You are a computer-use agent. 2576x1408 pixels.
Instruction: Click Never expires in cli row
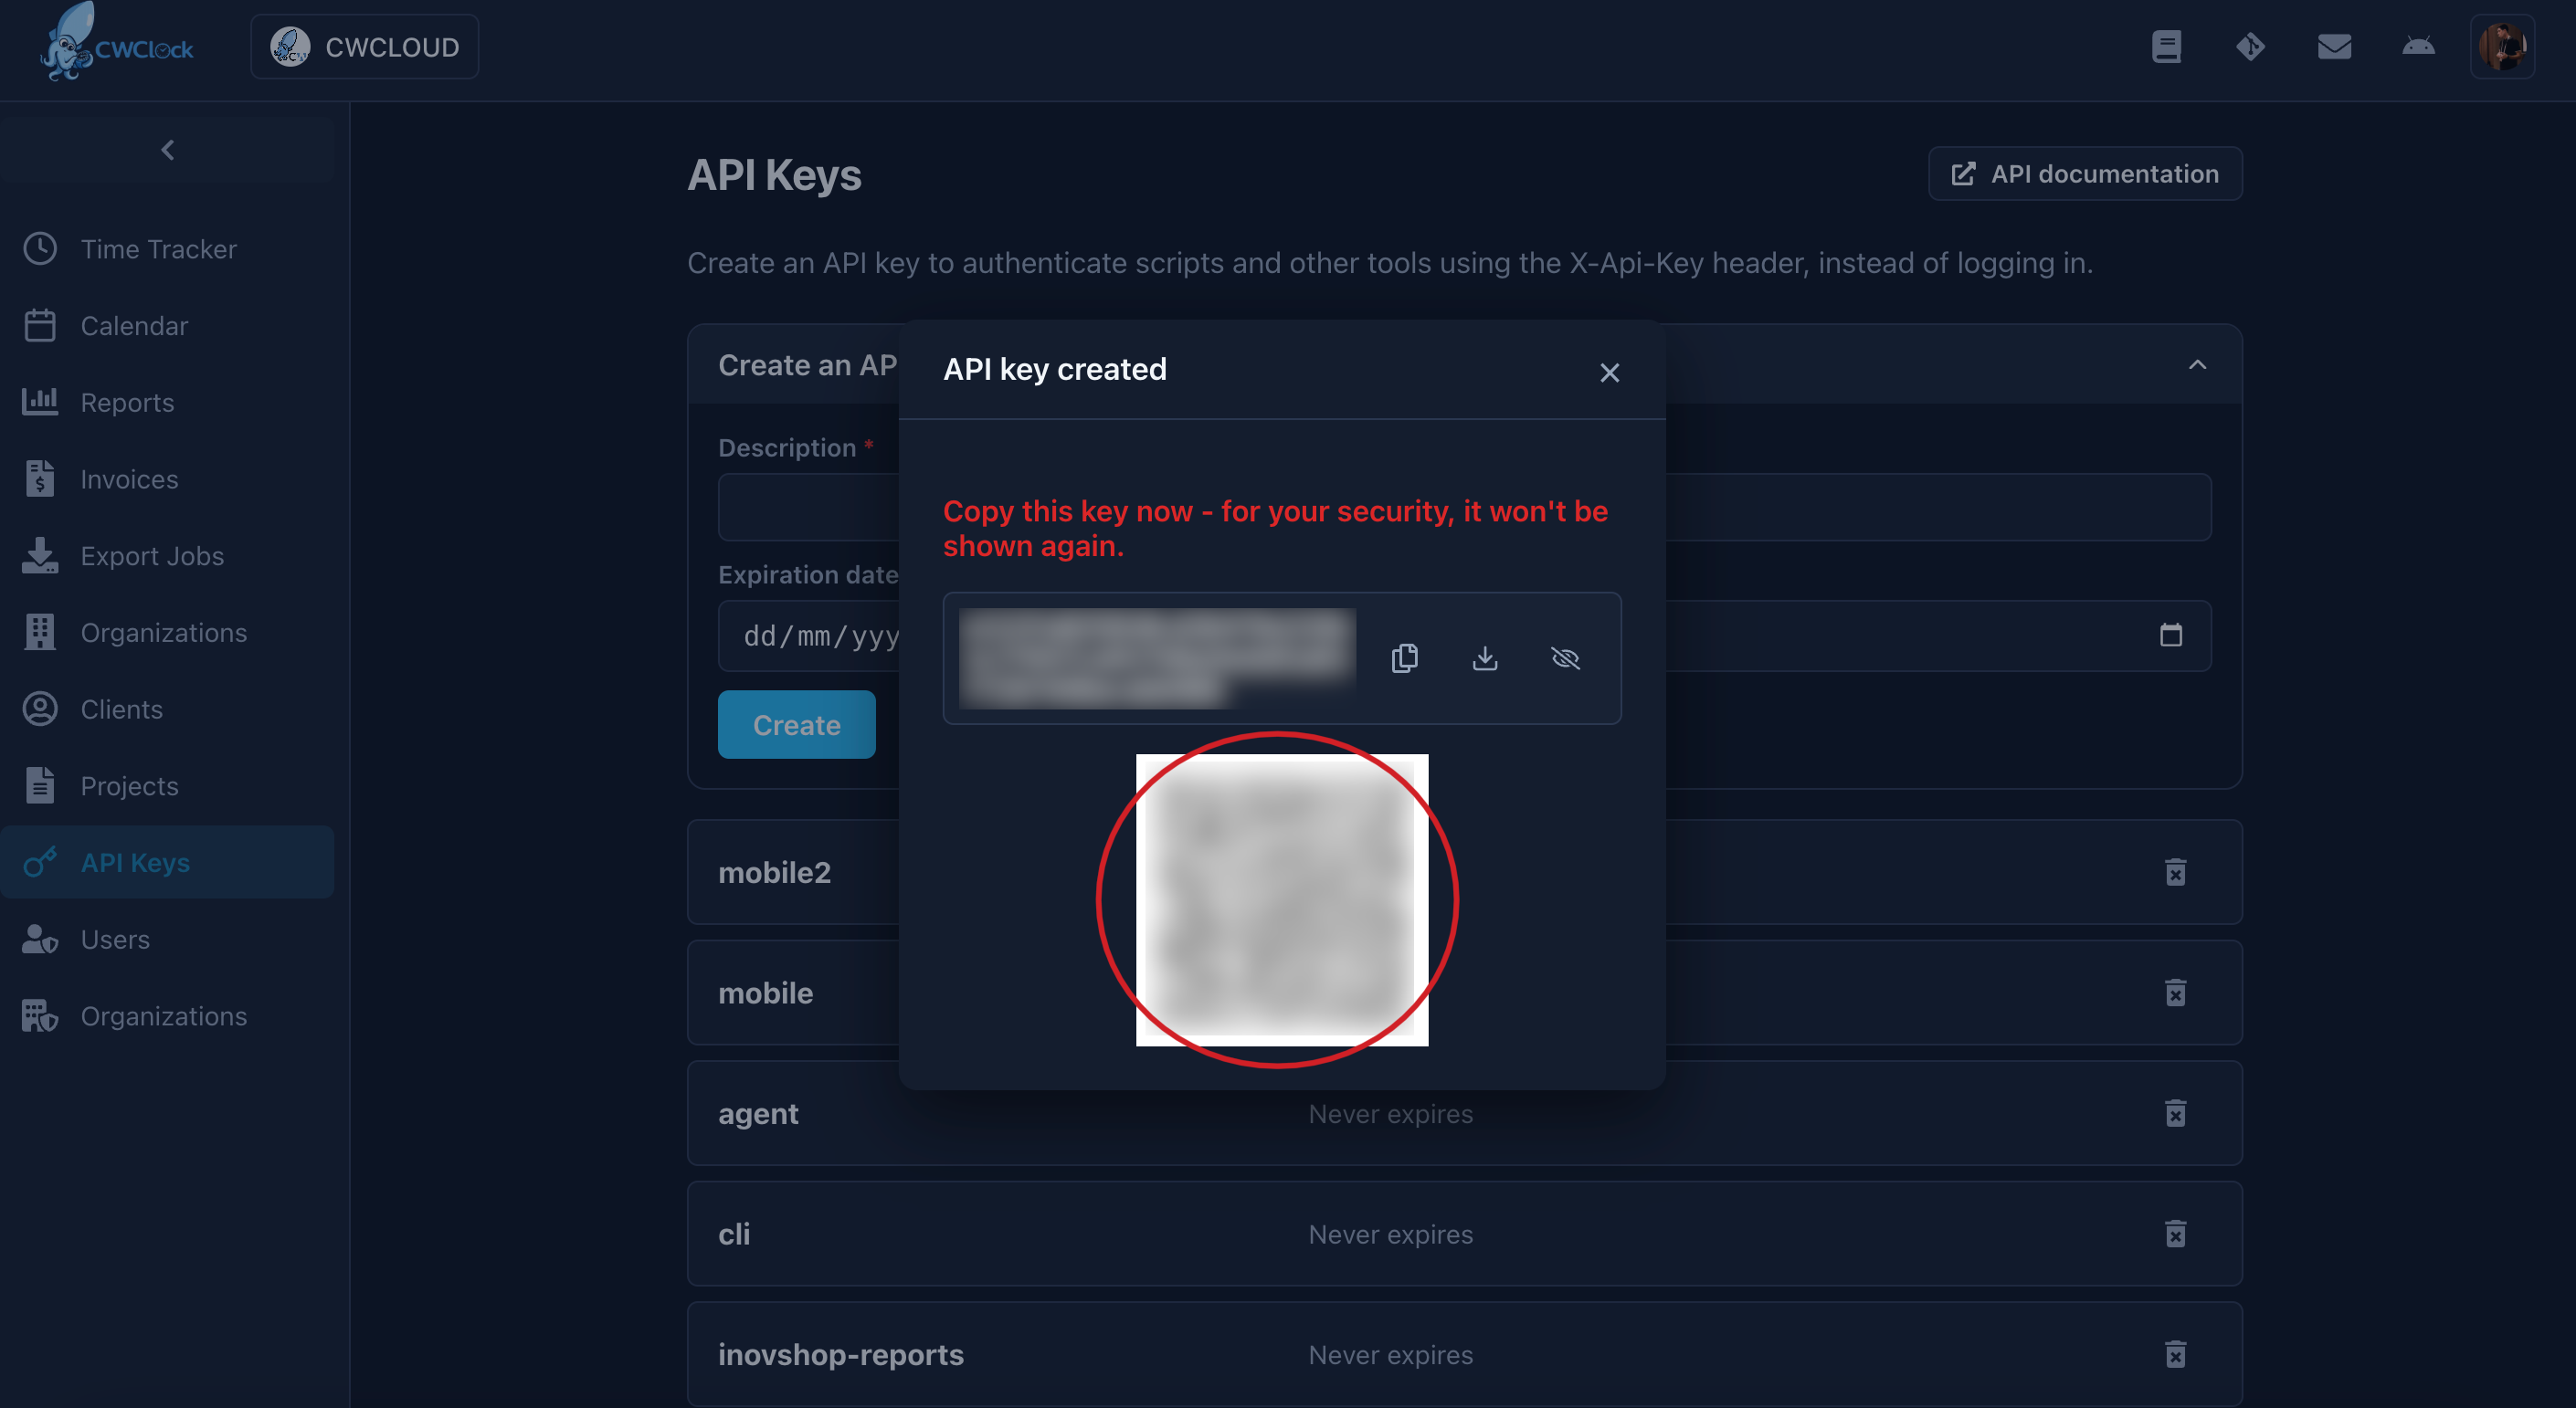click(x=1391, y=1235)
